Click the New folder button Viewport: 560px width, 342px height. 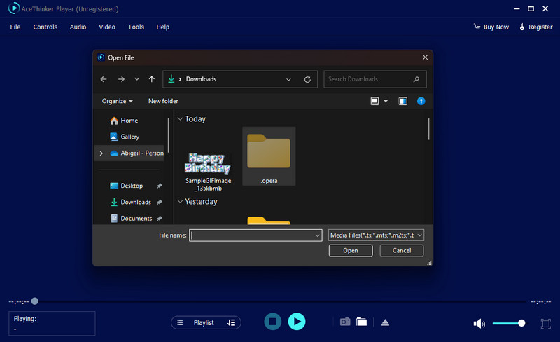pos(163,101)
